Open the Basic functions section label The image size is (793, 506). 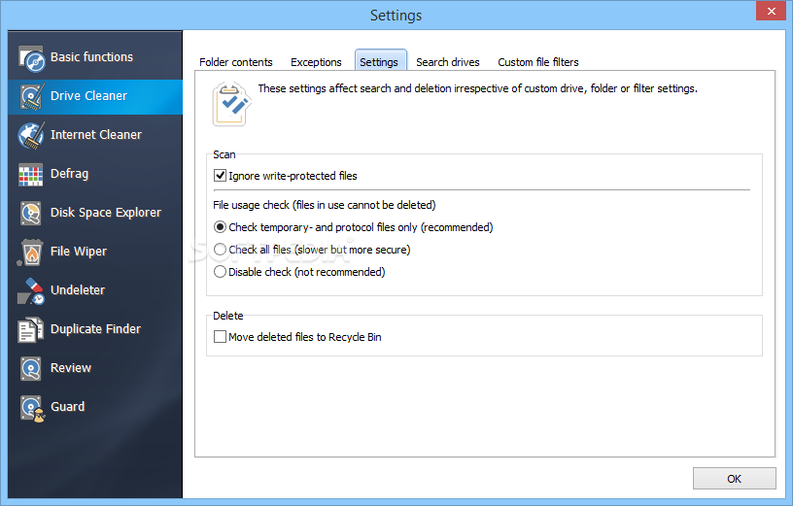[x=91, y=57]
